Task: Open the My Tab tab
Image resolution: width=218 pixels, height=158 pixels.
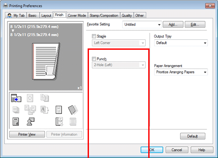Action: [16, 16]
